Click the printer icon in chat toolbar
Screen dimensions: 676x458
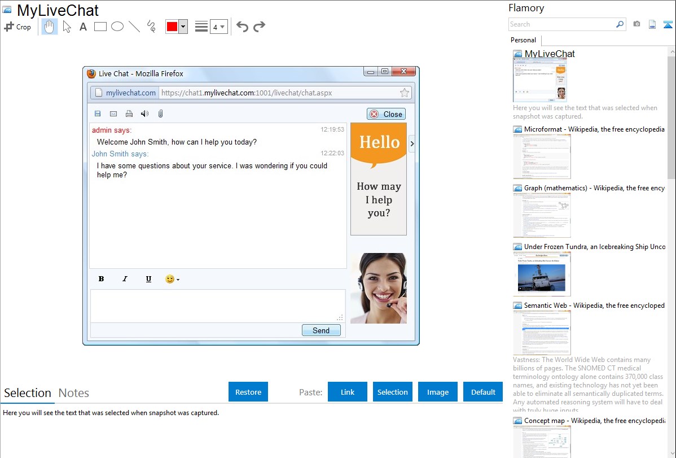(129, 114)
